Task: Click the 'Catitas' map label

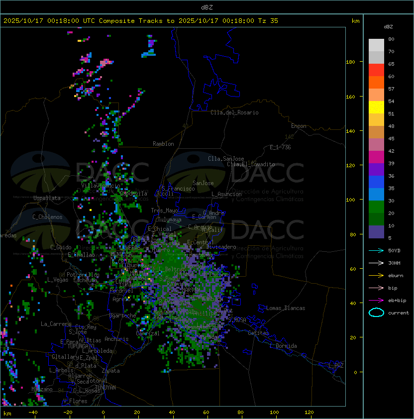Action: (x=258, y=333)
